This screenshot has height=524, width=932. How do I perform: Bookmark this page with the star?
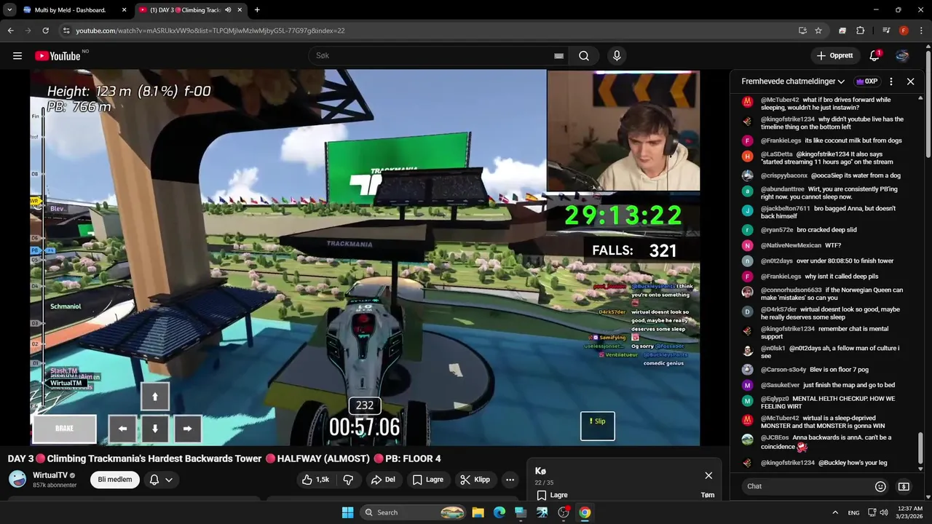pos(818,31)
